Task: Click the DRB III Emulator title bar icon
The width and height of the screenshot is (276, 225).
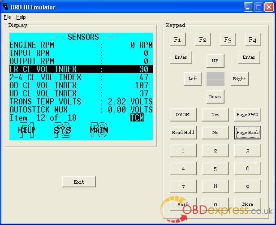Action: 6,7
